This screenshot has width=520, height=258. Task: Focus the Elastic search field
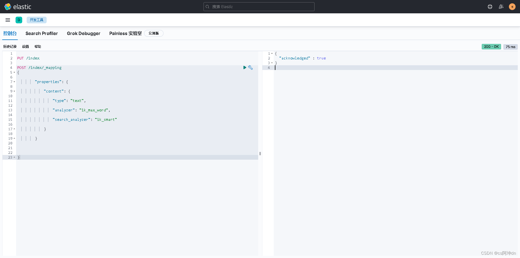click(259, 7)
